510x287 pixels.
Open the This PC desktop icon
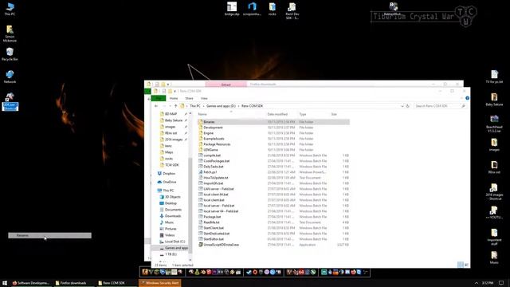tap(10, 9)
